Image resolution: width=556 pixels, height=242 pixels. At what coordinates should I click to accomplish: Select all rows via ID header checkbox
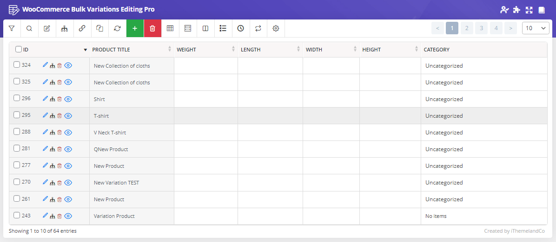tap(19, 50)
